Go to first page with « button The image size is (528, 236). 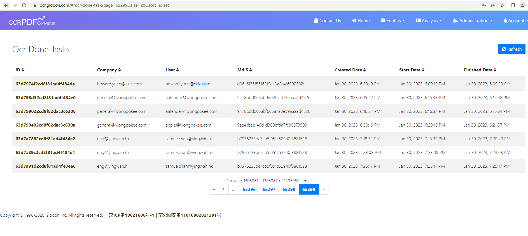point(214,189)
